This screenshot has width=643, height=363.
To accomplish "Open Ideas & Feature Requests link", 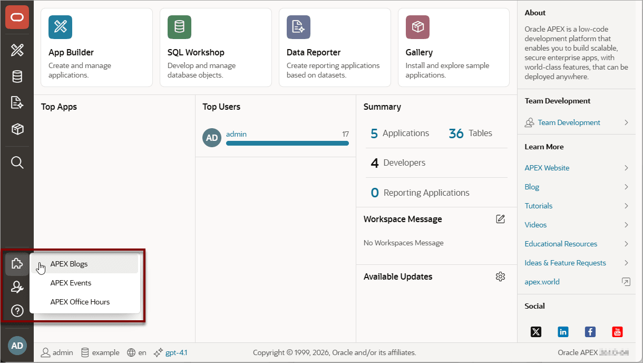I will (566, 263).
